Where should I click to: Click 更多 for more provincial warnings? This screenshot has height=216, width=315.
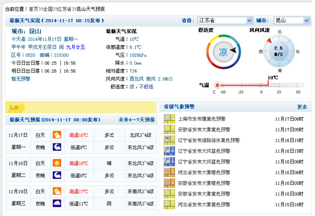point(302,107)
